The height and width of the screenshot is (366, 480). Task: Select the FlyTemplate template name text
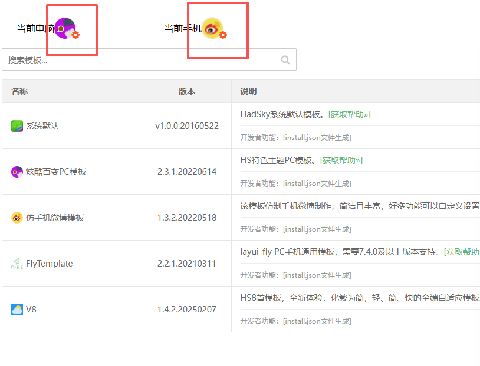(49, 263)
